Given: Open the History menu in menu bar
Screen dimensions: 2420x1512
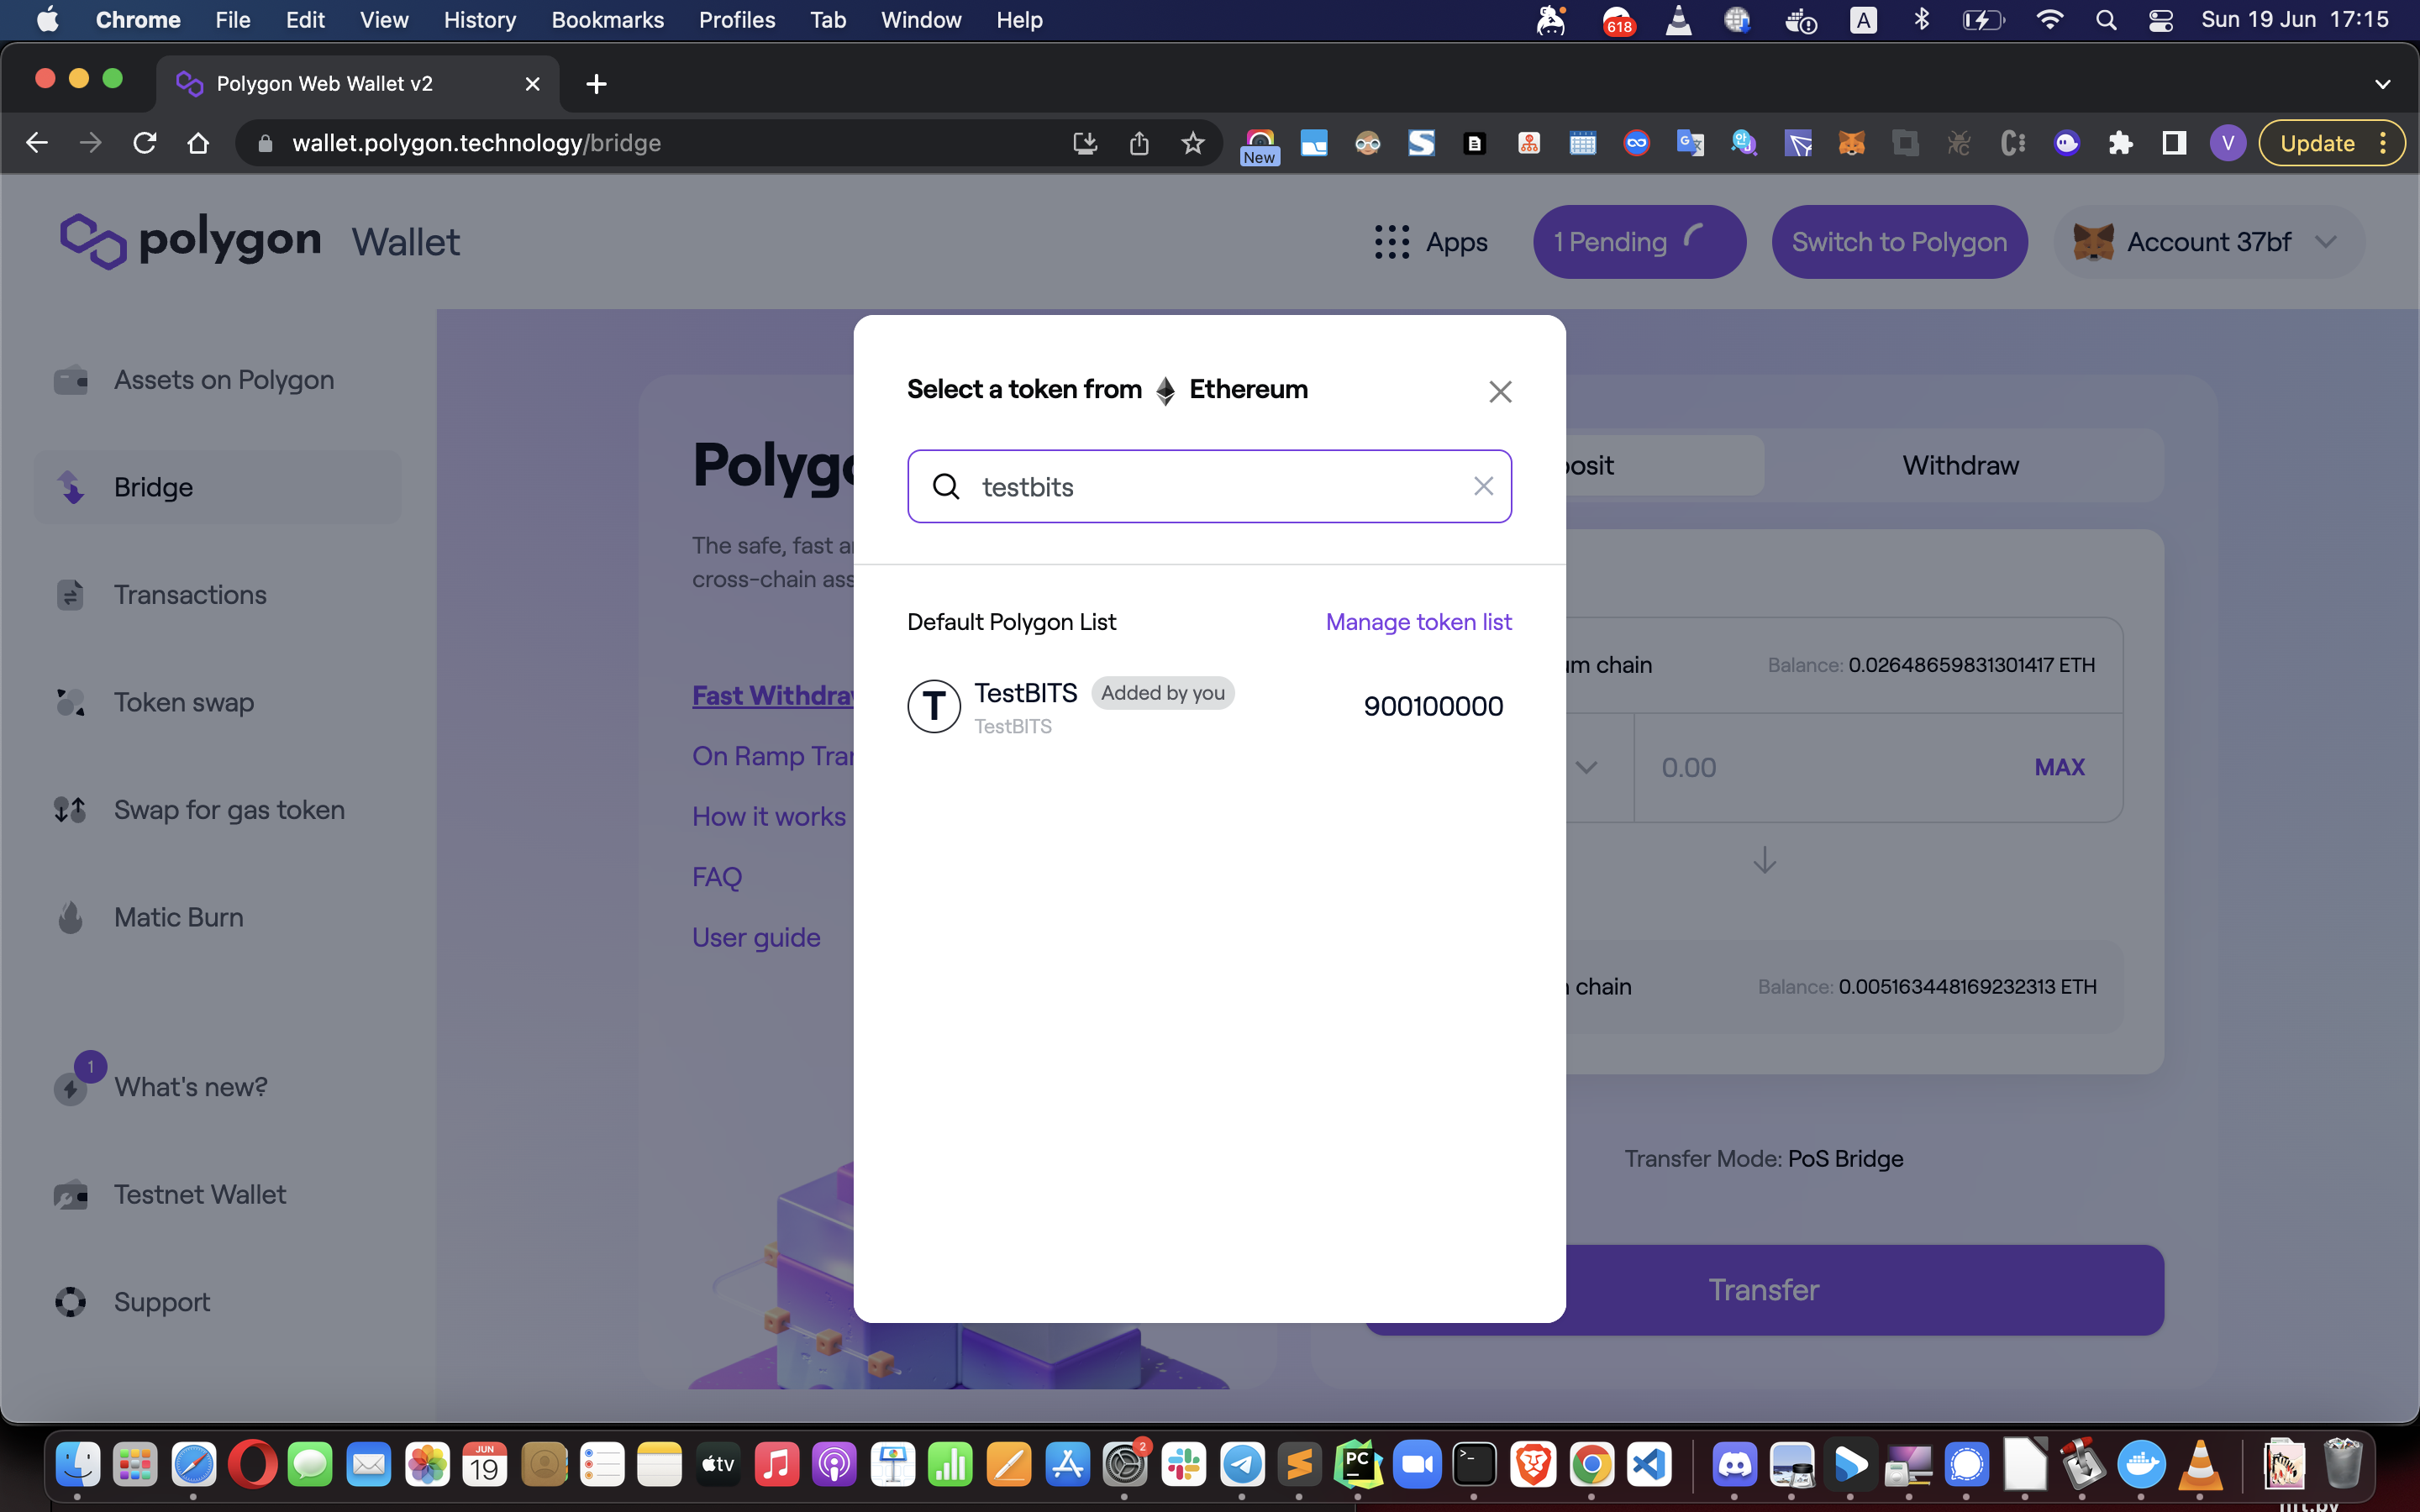Looking at the screenshot, I should (x=479, y=20).
